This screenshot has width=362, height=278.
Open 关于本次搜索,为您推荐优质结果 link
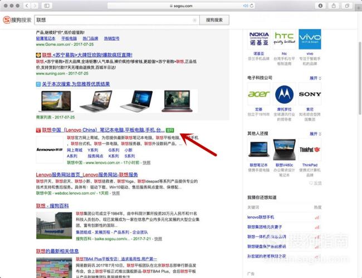point(76,84)
